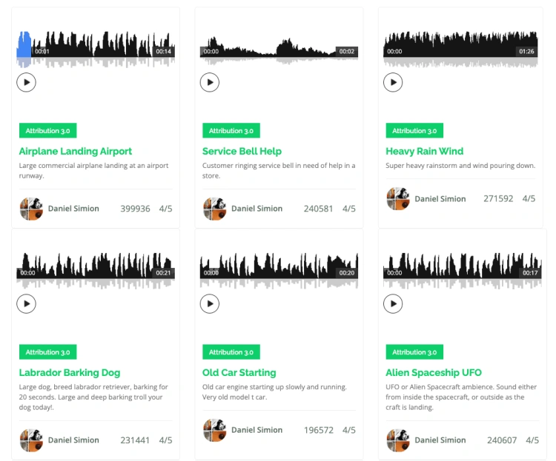Open Daniel Simion profile from Service Bell card
Image resolution: width=556 pixels, height=461 pixels.
click(x=257, y=209)
